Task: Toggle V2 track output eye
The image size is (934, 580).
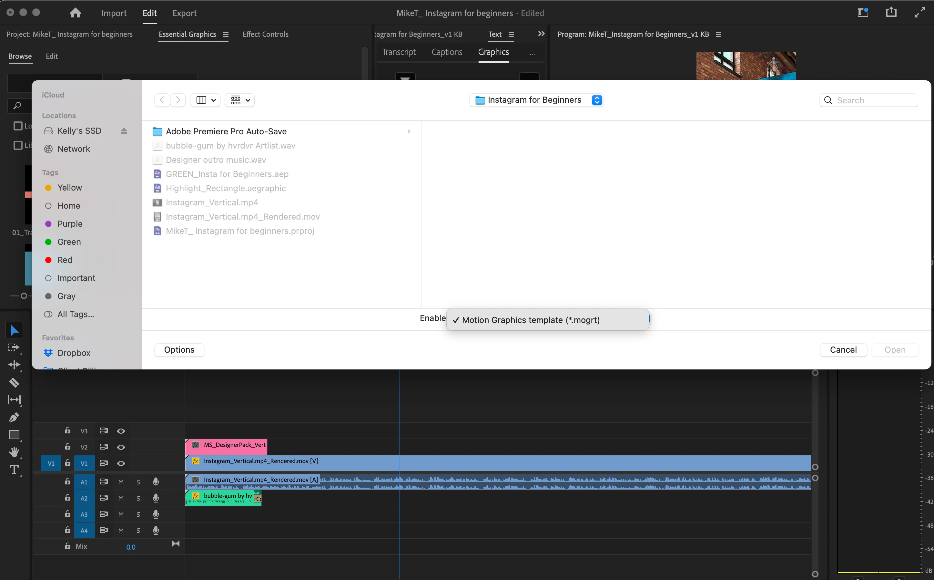Action: pos(121,447)
